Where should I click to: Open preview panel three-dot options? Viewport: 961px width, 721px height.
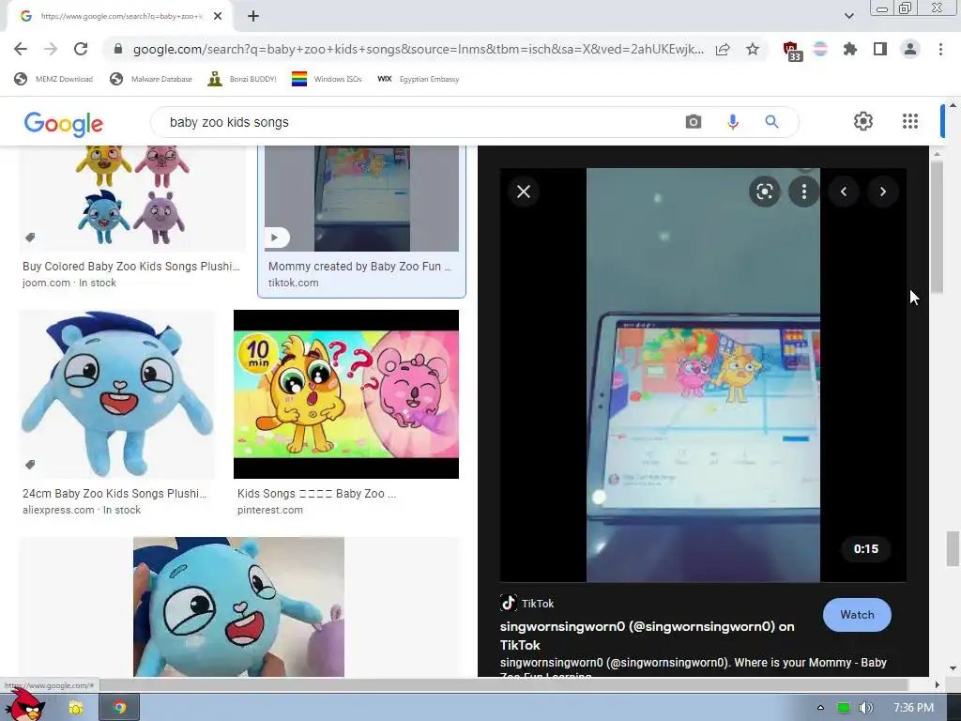tap(804, 192)
